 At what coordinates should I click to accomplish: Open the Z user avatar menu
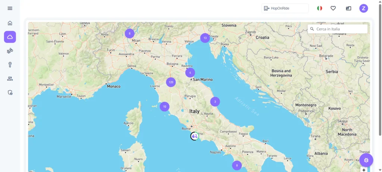(363, 8)
